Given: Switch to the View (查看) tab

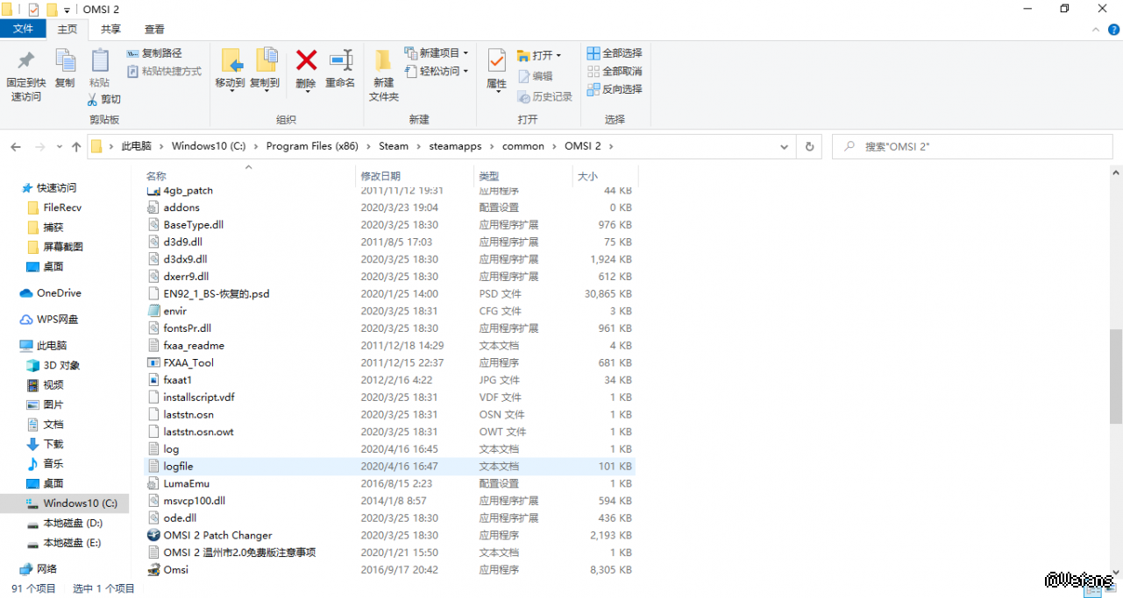Looking at the screenshot, I should click(154, 29).
